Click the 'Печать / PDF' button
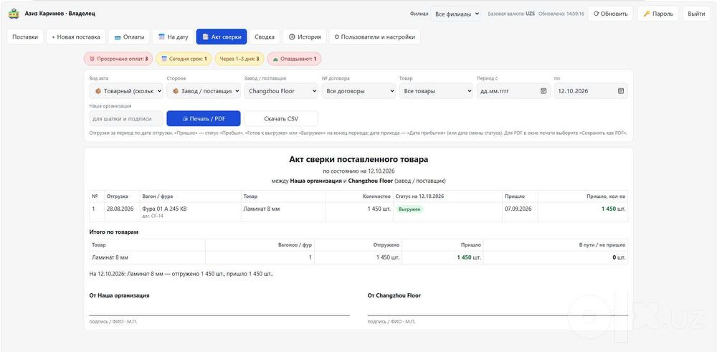717x352 pixels. click(x=204, y=118)
